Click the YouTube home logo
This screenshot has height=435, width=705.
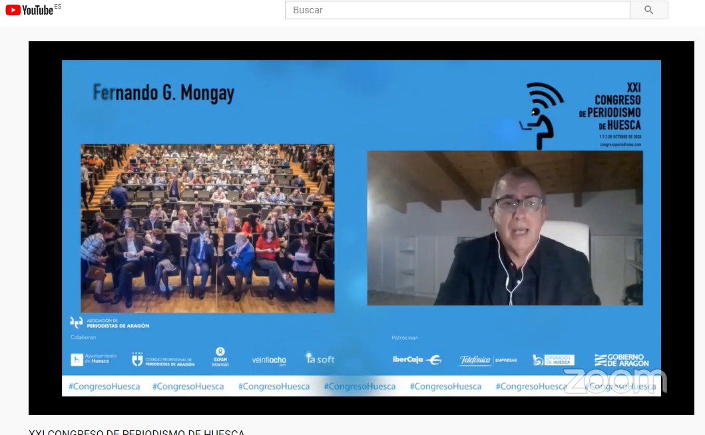[x=29, y=10]
